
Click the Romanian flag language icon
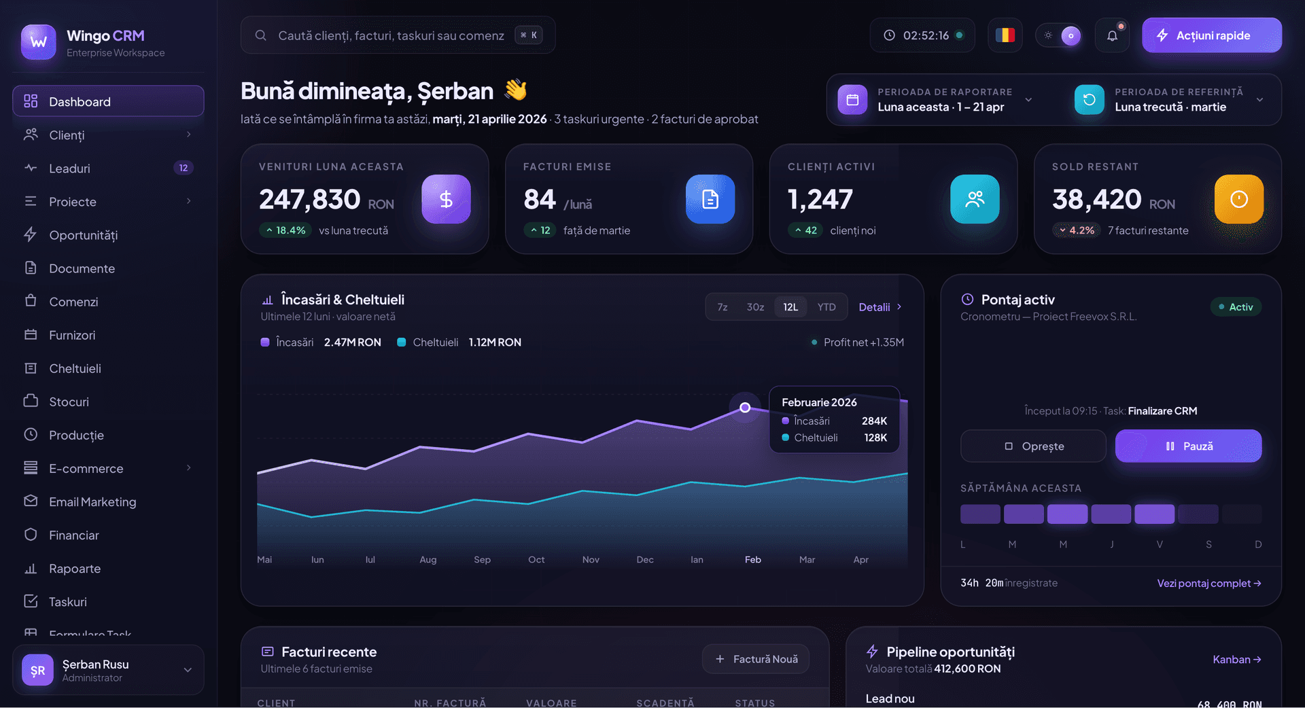point(1005,35)
